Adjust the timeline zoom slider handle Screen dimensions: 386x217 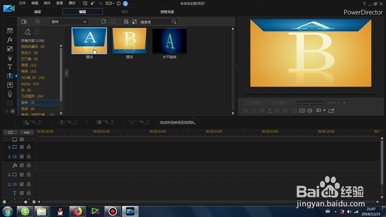(x=25, y=202)
